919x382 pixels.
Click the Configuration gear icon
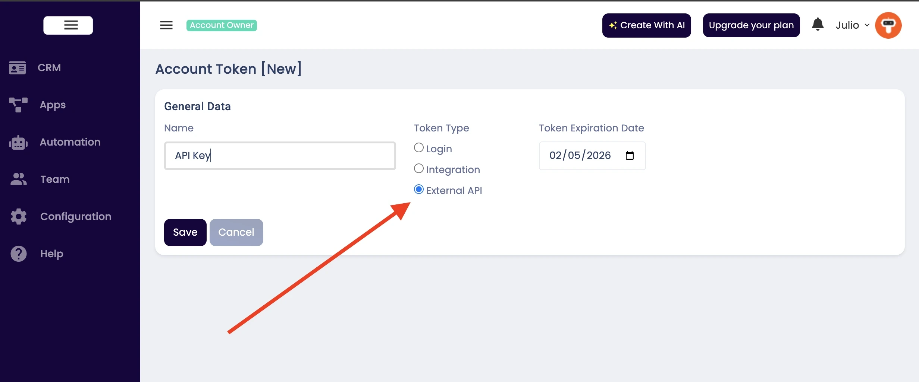(19, 216)
